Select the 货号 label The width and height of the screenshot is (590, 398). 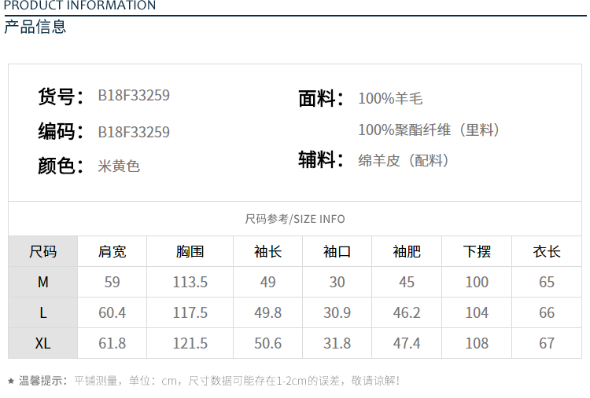61,96
